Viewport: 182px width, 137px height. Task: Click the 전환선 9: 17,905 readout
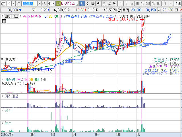(167, 60)
